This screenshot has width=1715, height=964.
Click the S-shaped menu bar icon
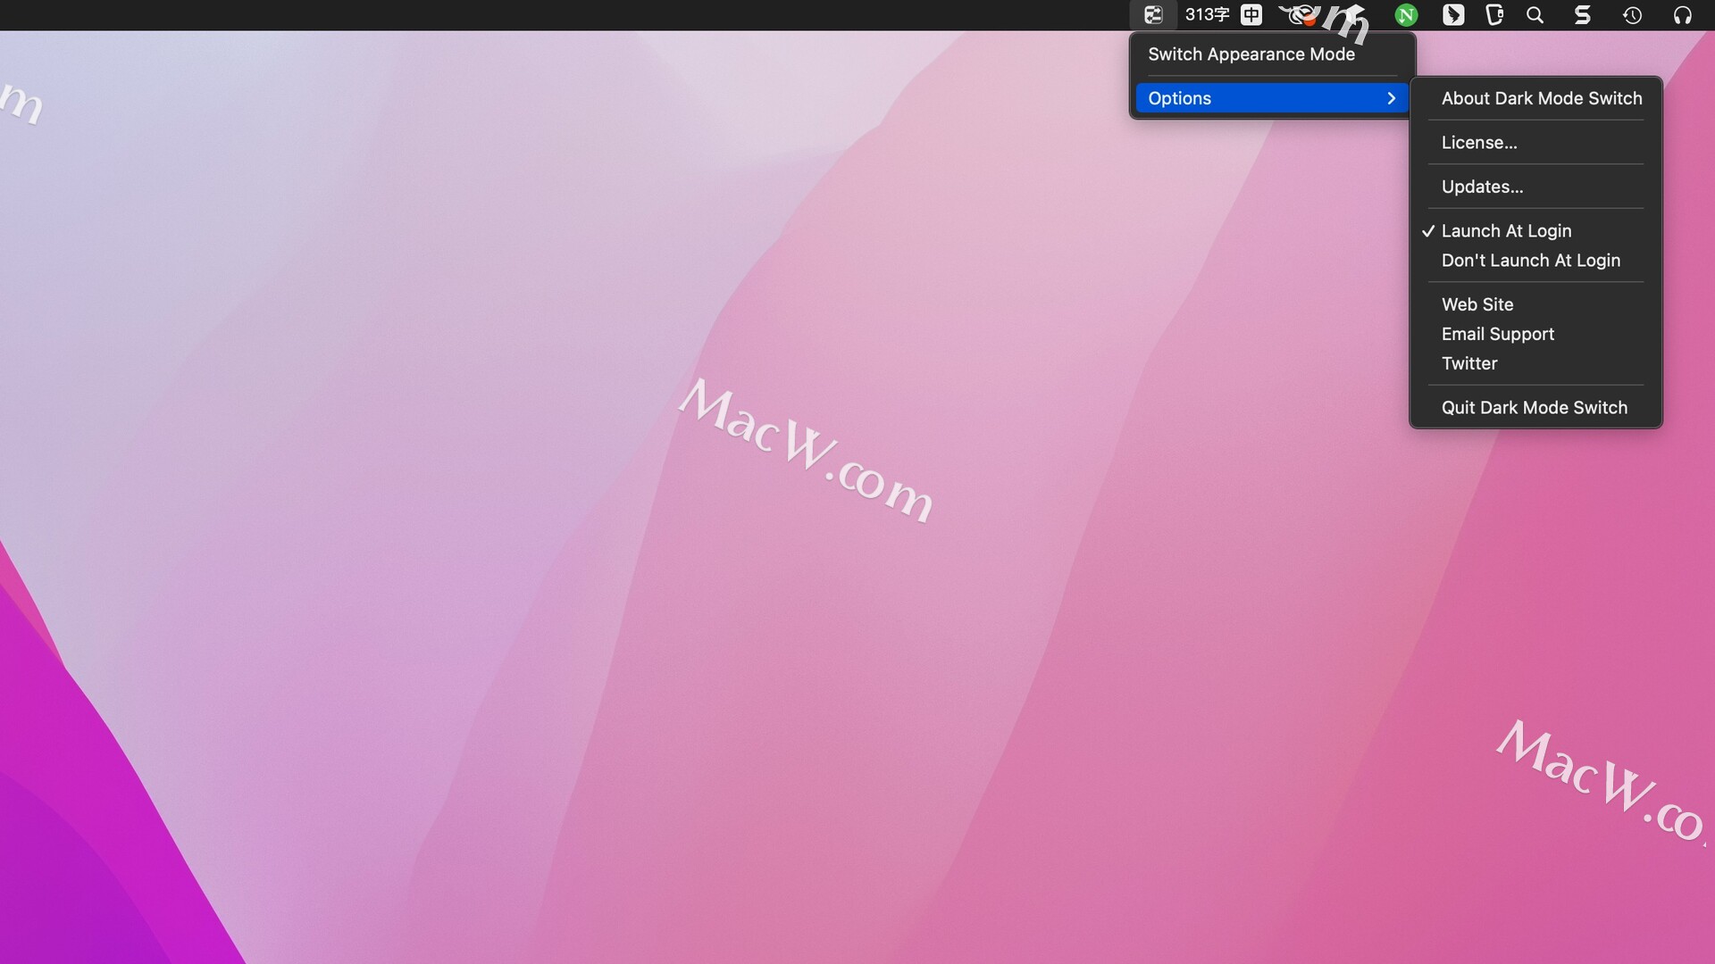coord(1582,14)
